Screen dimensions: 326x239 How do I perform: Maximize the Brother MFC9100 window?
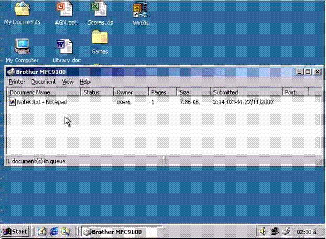308,72
